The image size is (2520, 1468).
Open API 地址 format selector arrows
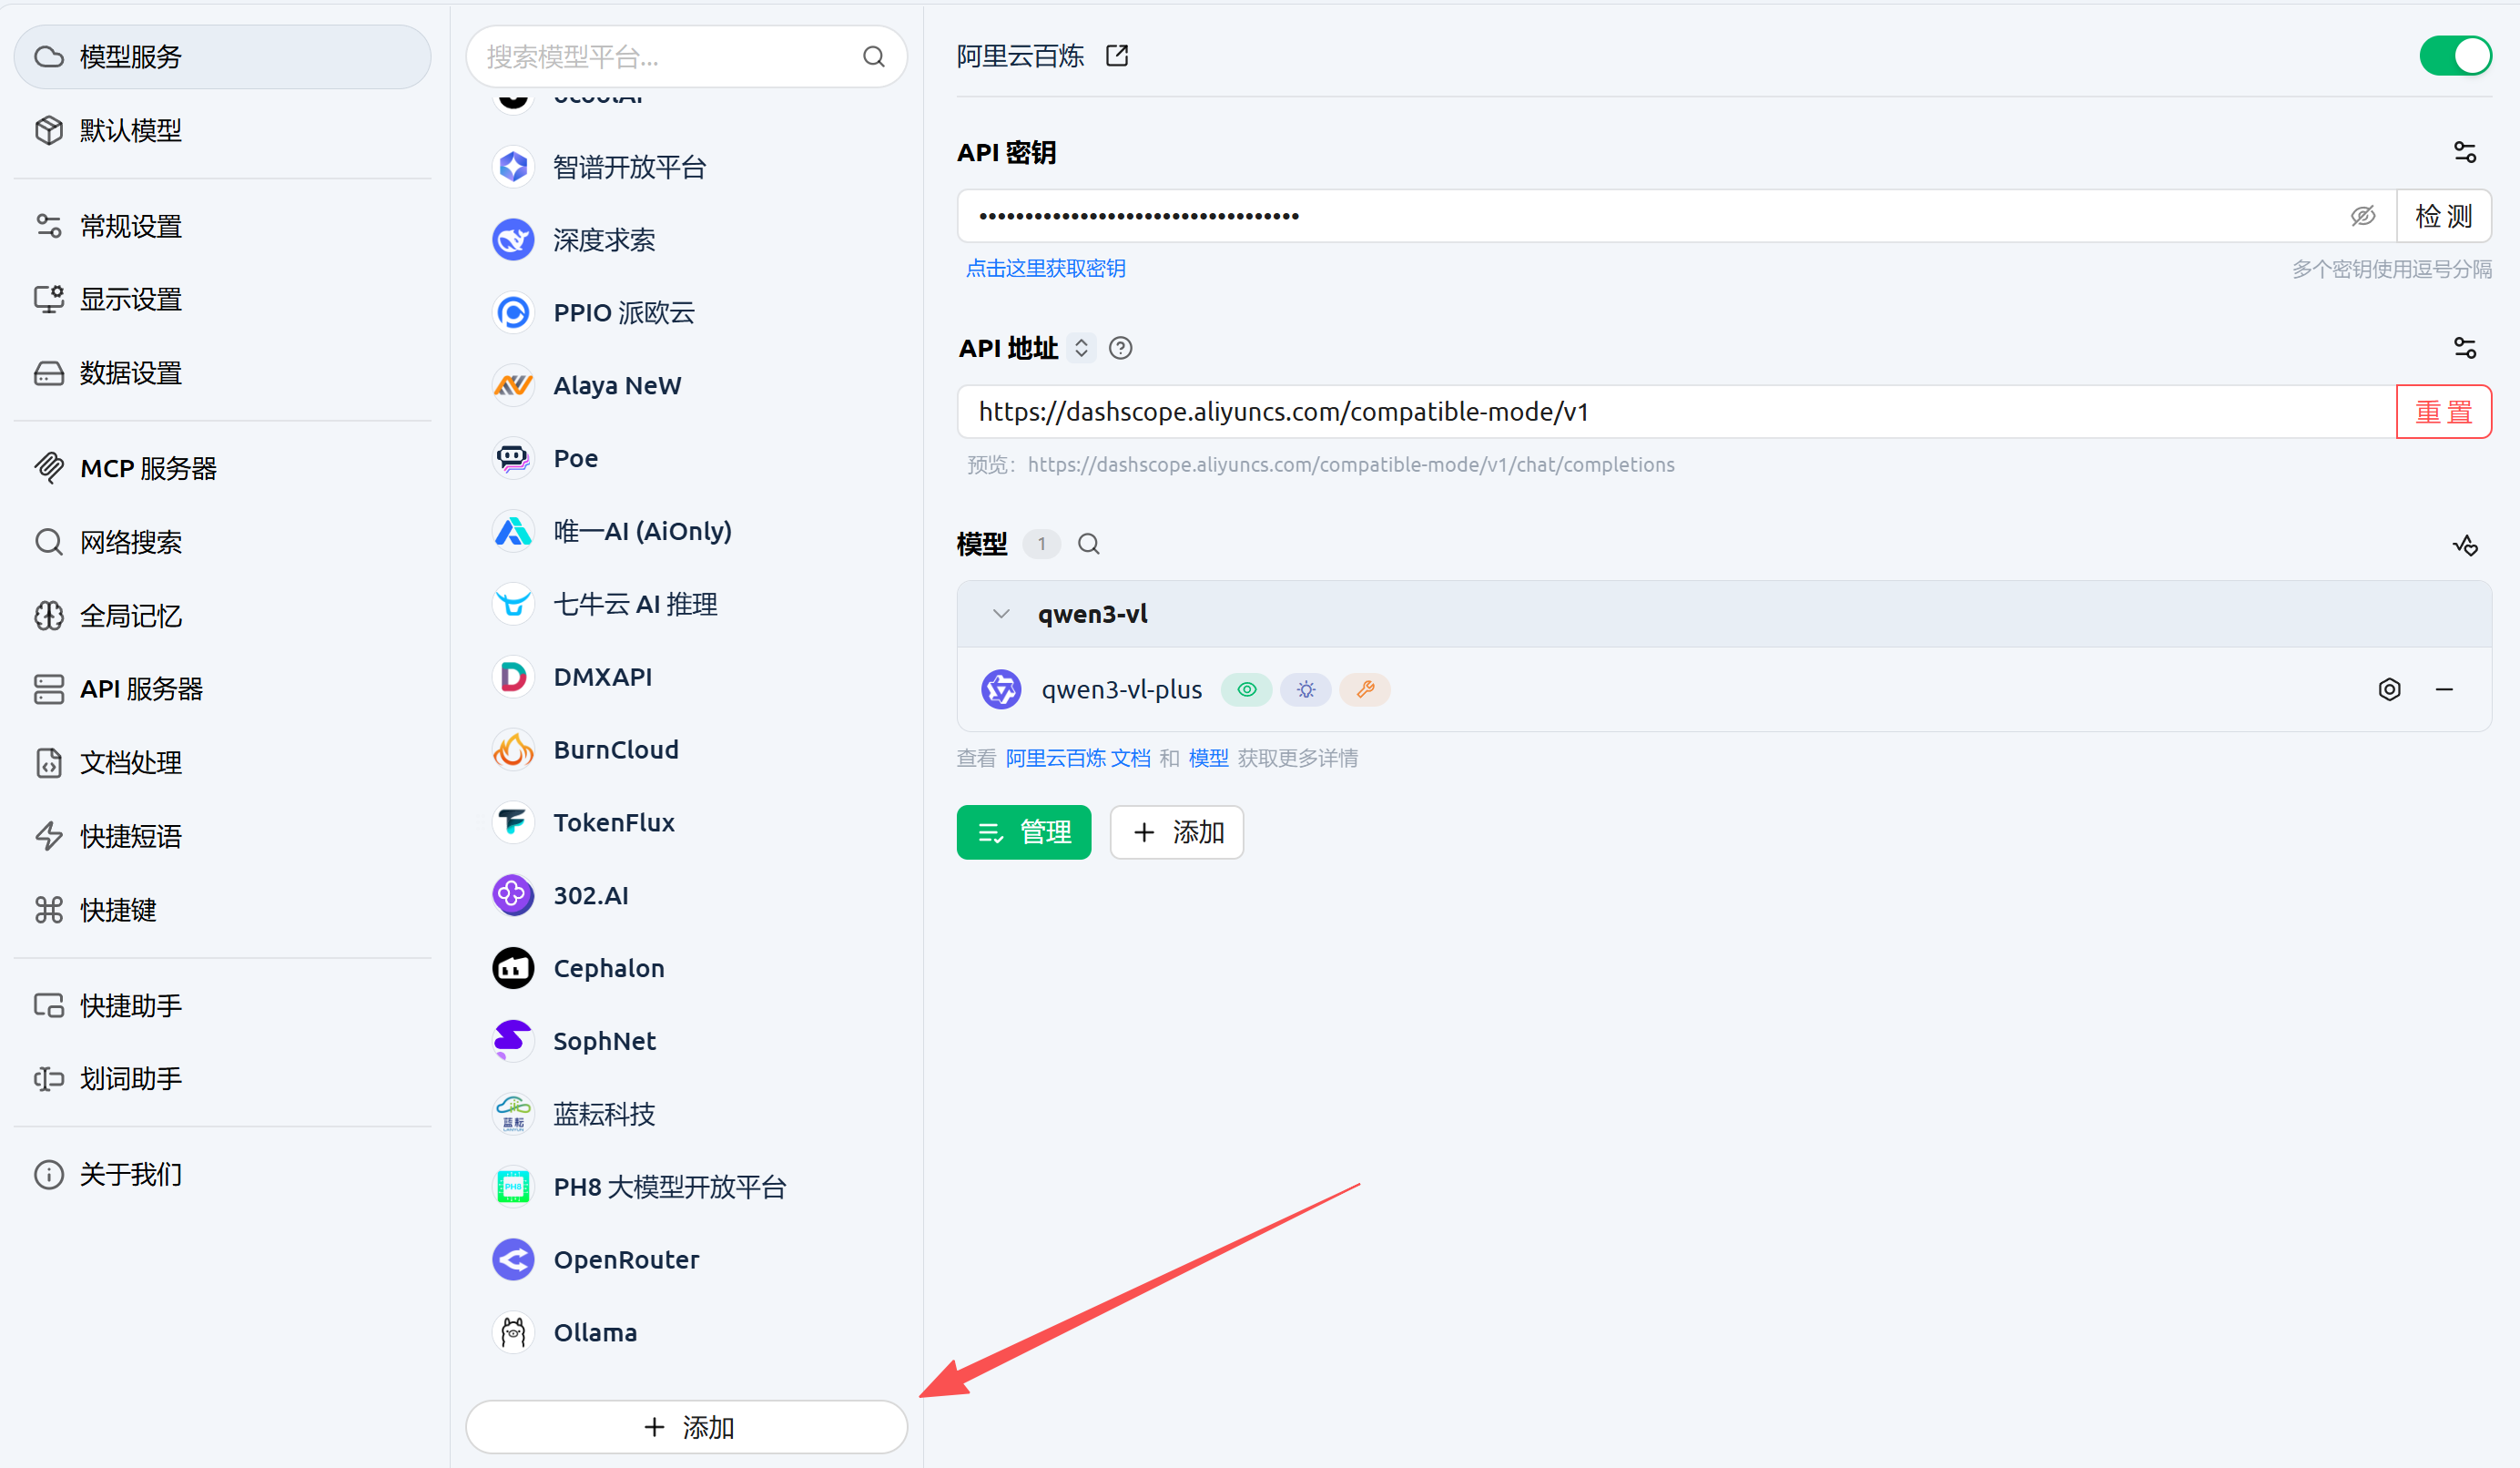[1081, 348]
